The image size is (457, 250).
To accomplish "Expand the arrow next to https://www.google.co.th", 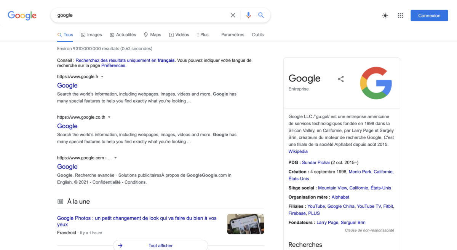I will click(x=109, y=117).
